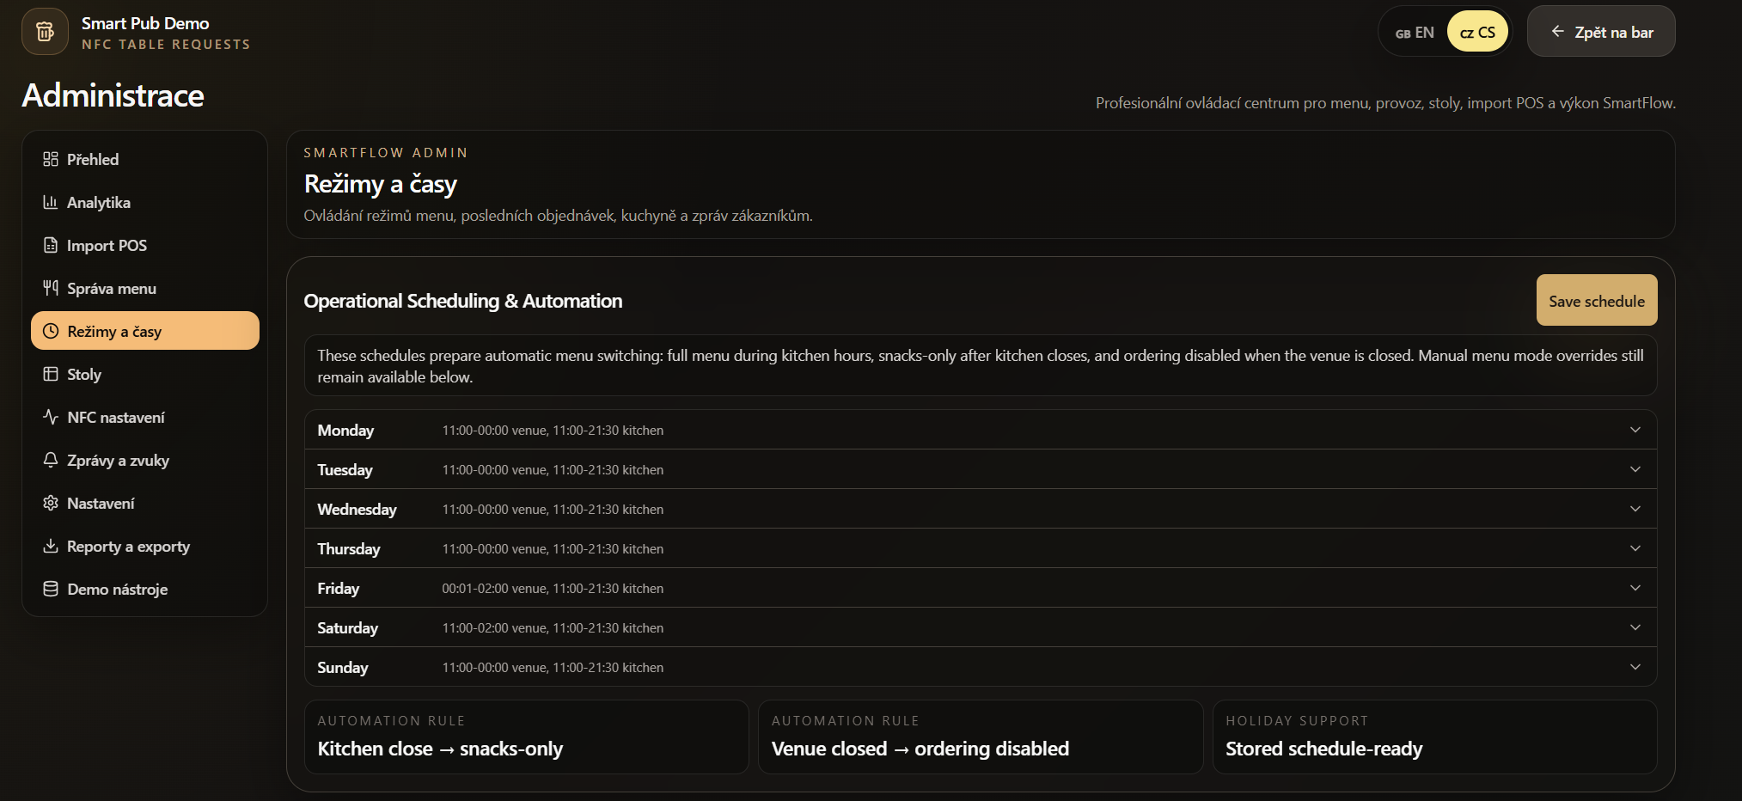Go to Import POS
The height and width of the screenshot is (801, 1742).
pos(145,245)
